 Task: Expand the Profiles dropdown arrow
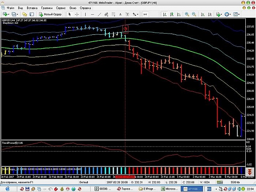(17, 14)
